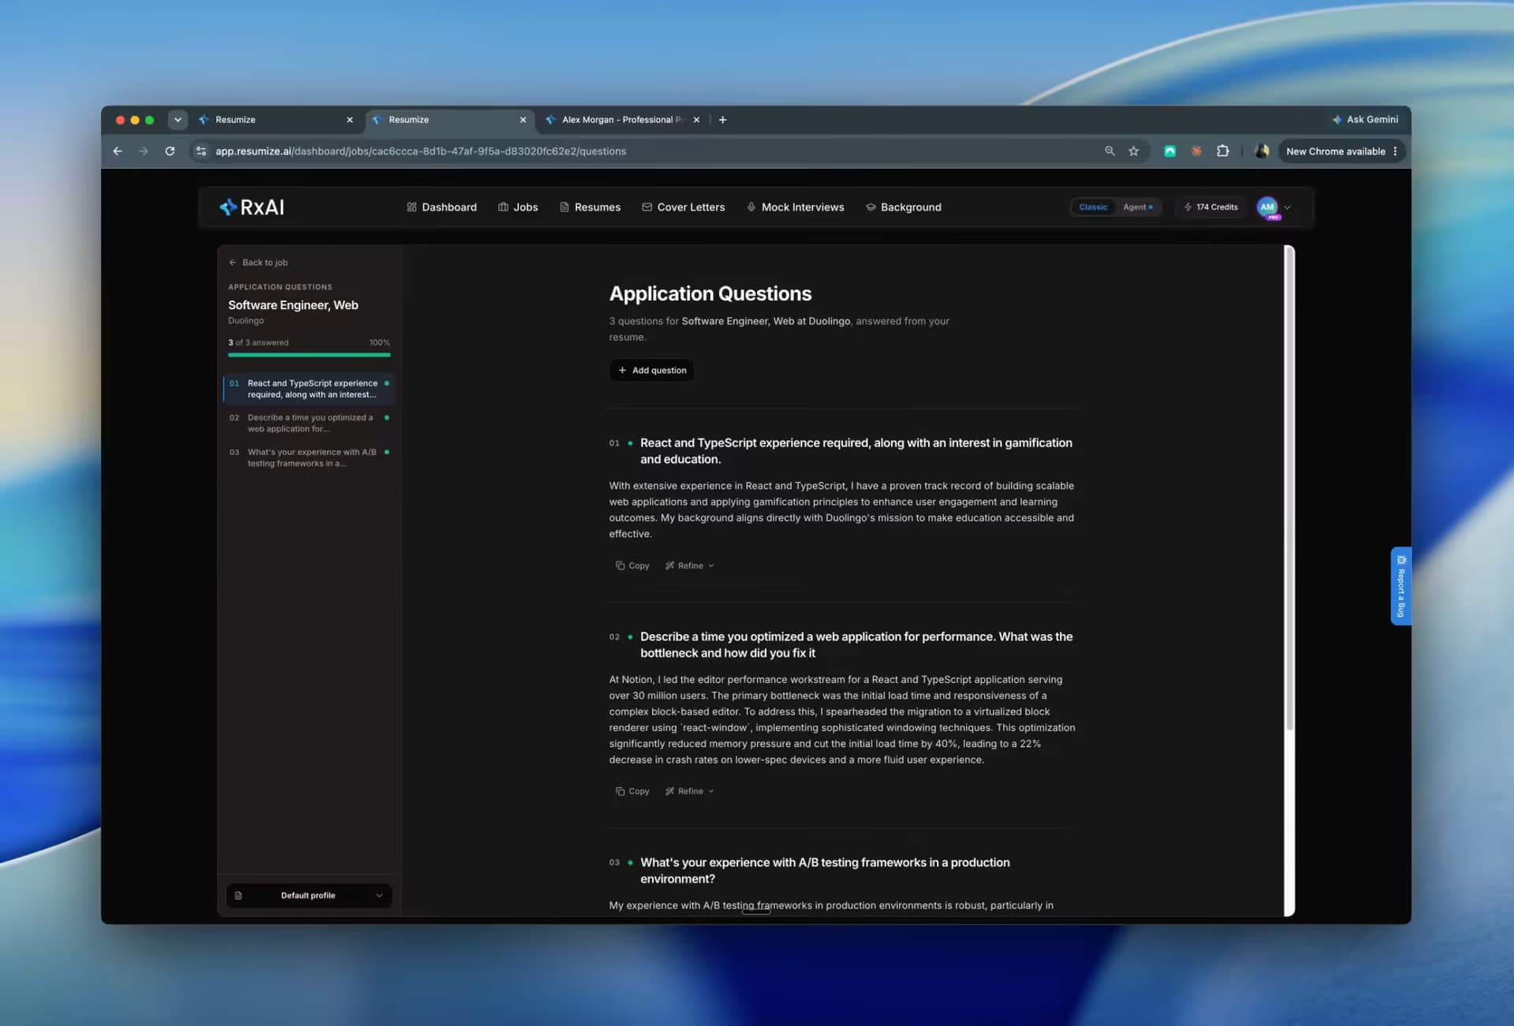Switch to Alex Morgan - Professional tab
This screenshot has height=1026, width=1514.
click(x=623, y=120)
